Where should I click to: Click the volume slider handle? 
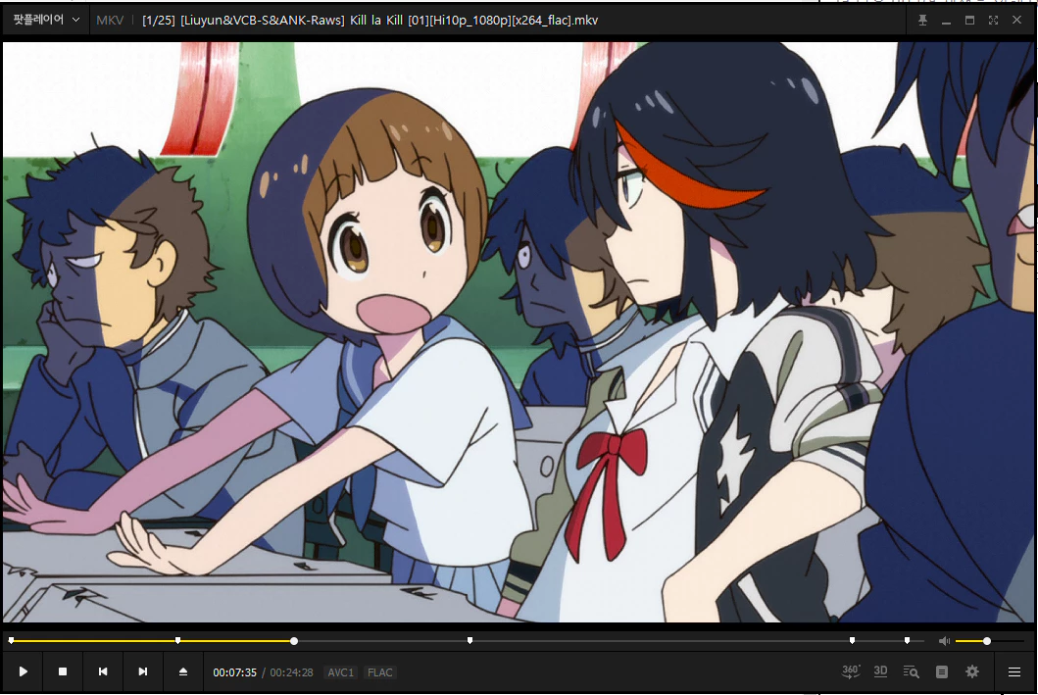pyautogui.click(x=987, y=641)
